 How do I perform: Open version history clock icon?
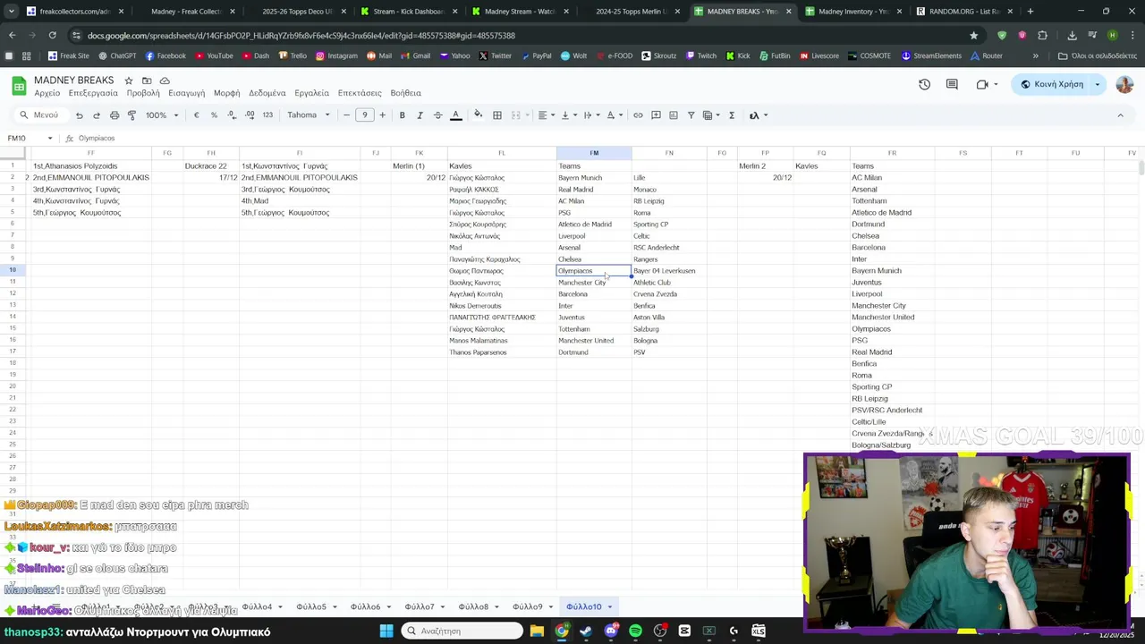click(924, 84)
